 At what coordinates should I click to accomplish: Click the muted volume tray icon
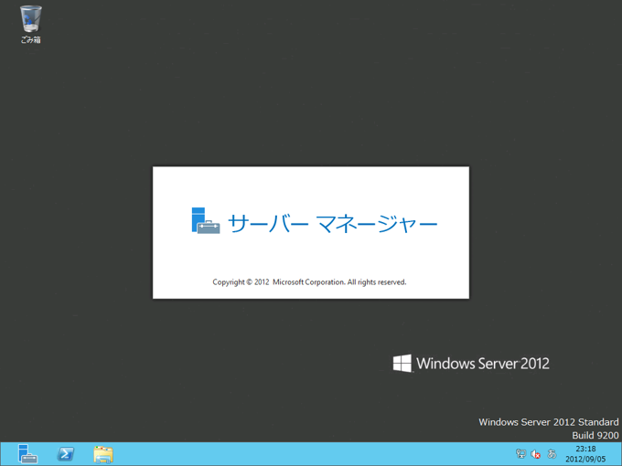click(535, 454)
